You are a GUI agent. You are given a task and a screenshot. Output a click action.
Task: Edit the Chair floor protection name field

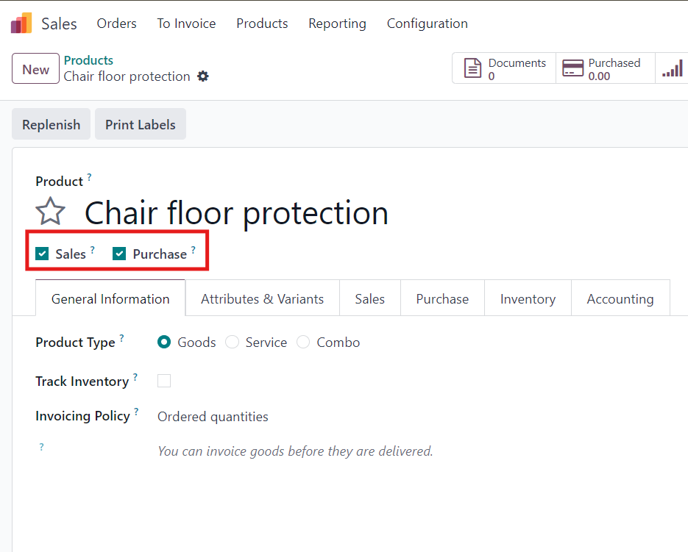pyautogui.click(x=236, y=213)
